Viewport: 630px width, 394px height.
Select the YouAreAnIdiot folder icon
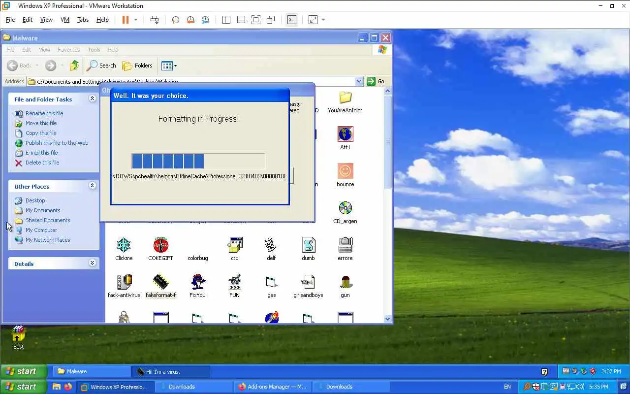(345, 98)
